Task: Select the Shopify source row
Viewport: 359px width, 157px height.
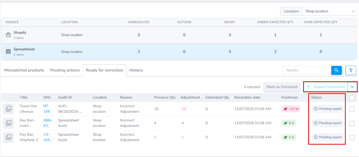Action: point(179,35)
